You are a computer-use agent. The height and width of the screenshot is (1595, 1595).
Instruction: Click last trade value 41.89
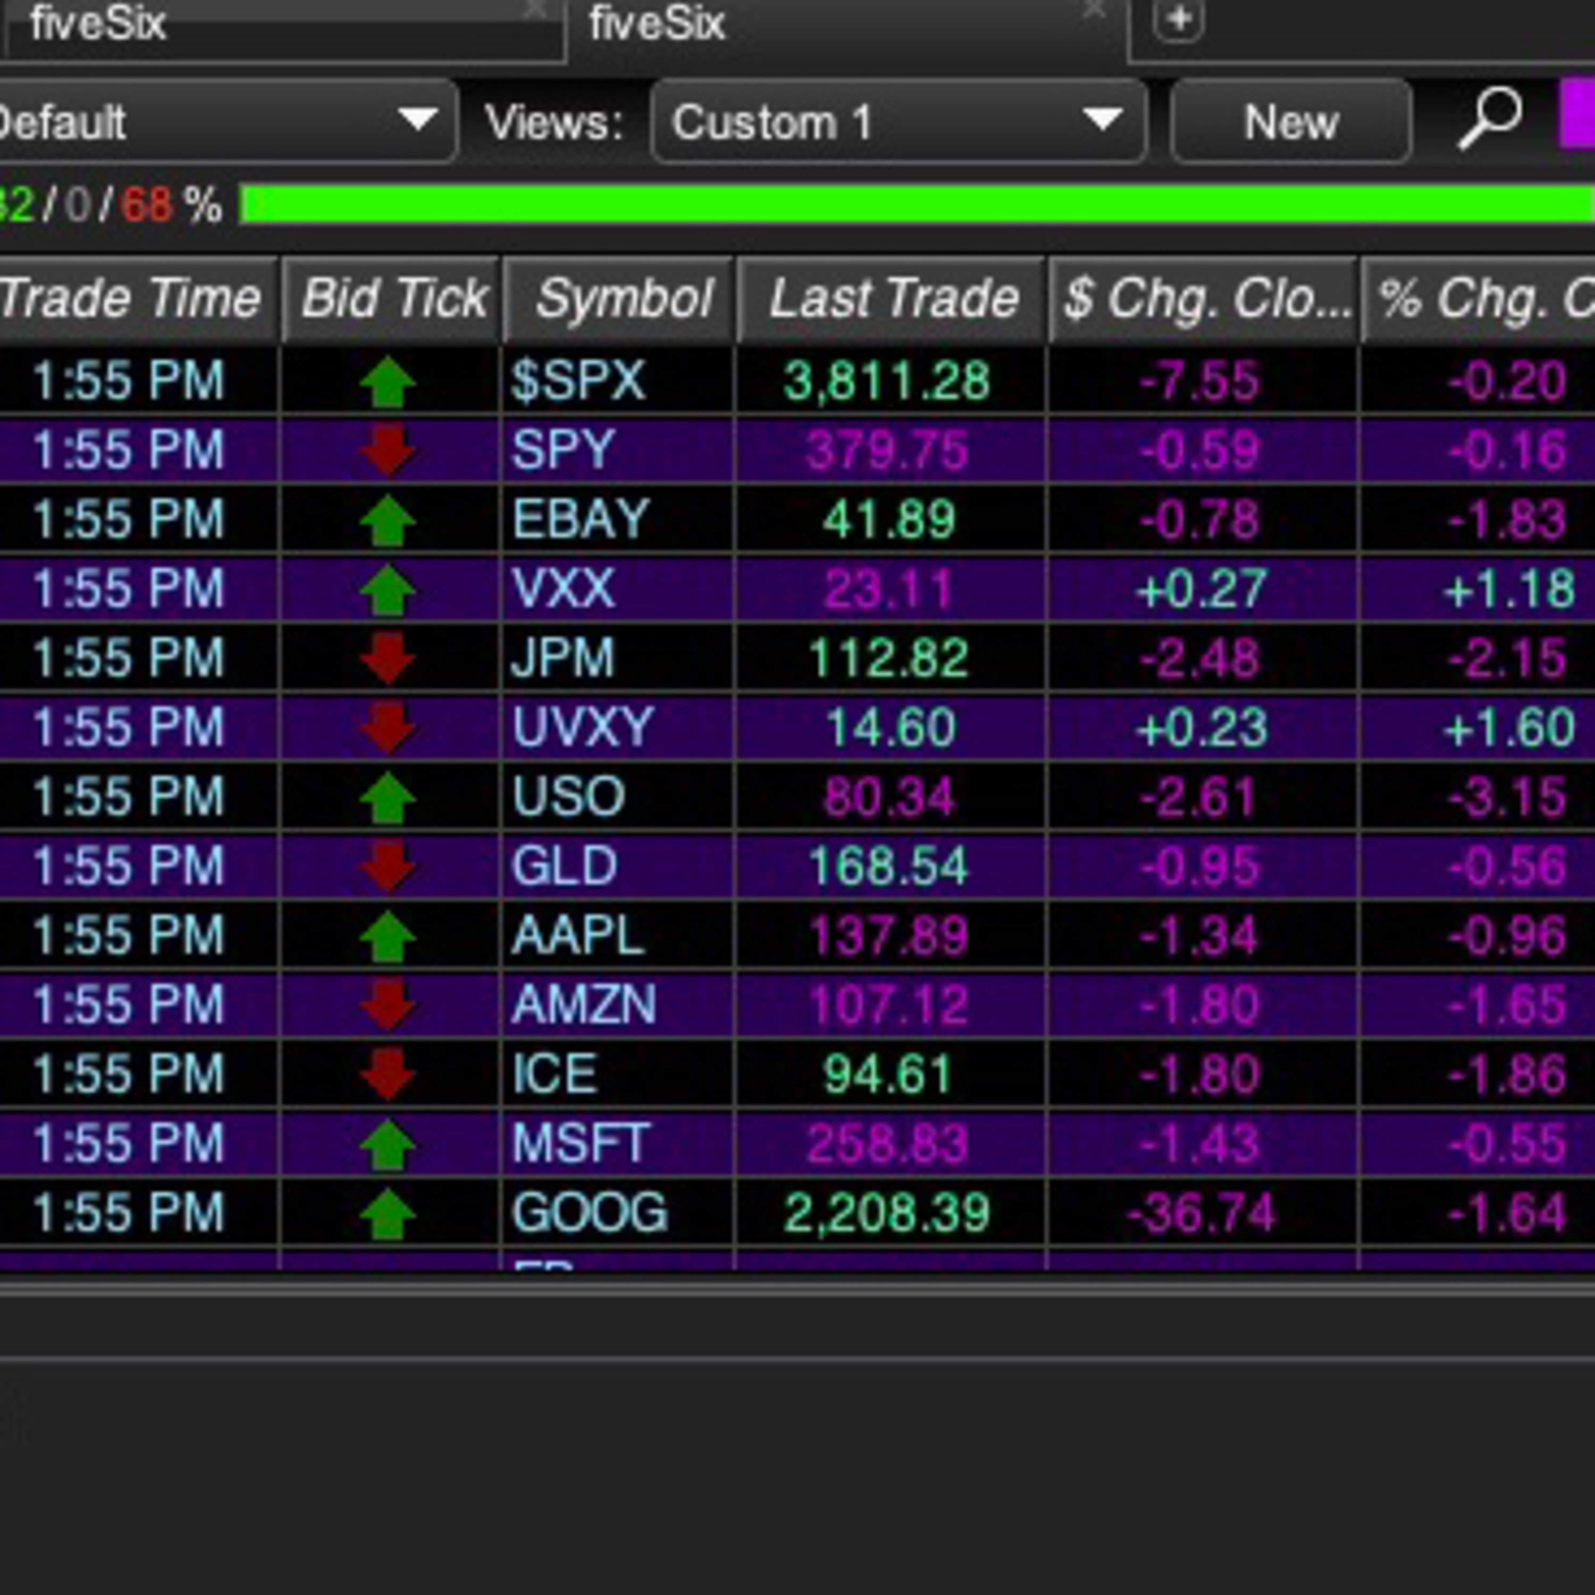click(889, 520)
